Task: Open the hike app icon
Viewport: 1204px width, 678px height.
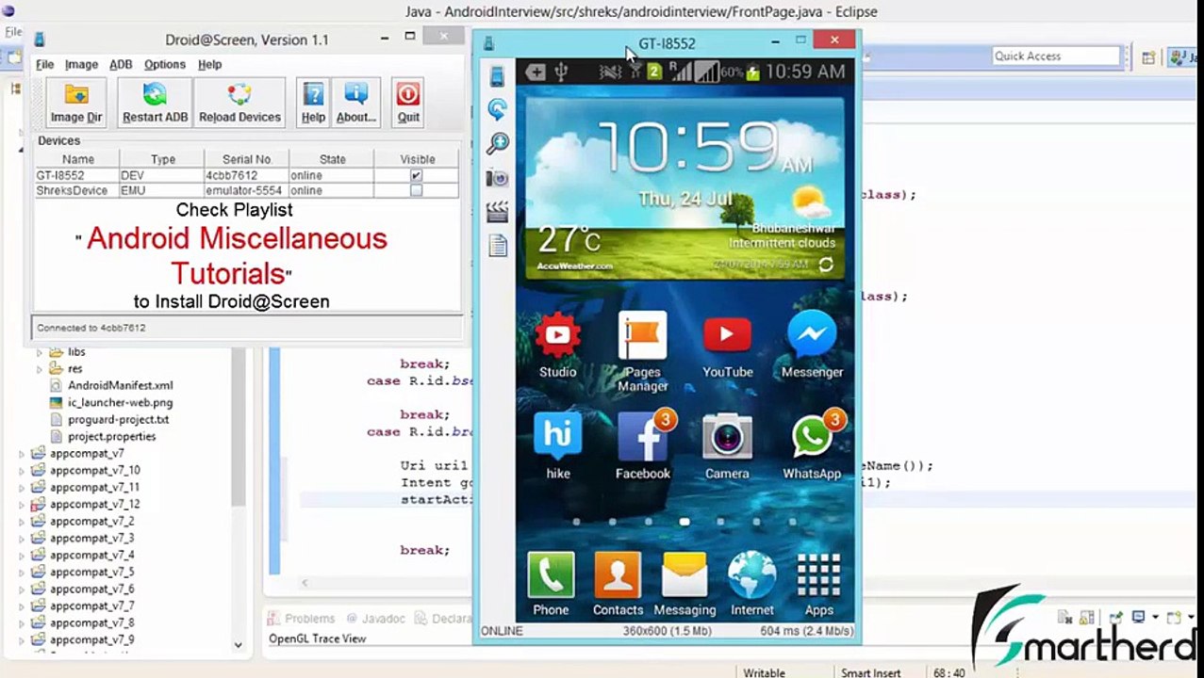Action: pos(557,446)
